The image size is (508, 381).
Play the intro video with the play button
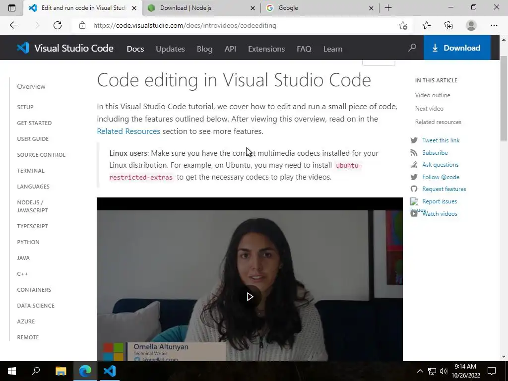click(250, 297)
